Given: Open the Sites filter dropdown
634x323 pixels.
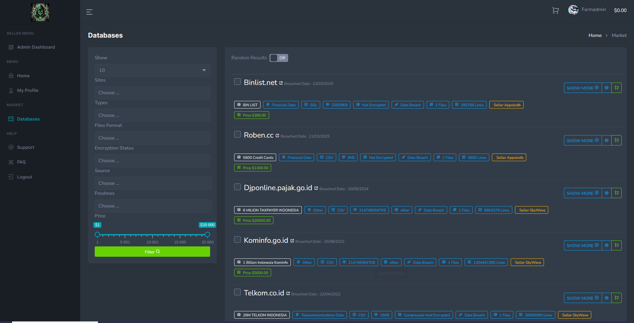Looking at the screenshot, I should [x=152, y=93].
